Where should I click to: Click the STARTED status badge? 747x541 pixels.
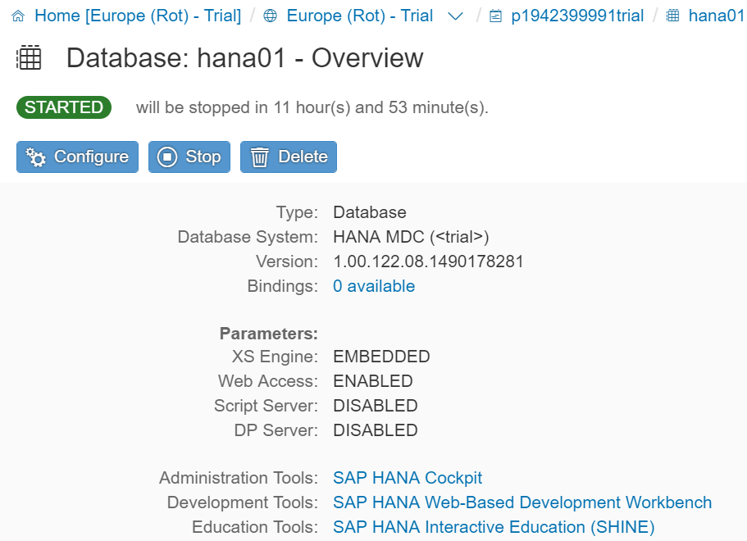(64, 107)
